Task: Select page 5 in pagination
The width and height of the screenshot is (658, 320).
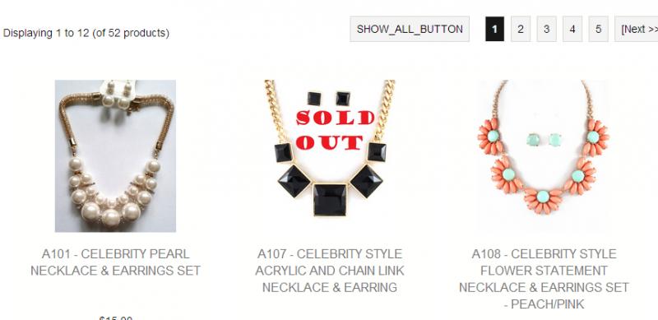Action: pyautogui.click(x=599, y=29)
